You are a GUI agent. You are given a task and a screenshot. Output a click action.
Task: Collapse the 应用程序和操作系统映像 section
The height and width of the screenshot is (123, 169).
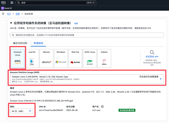point(11,23)
